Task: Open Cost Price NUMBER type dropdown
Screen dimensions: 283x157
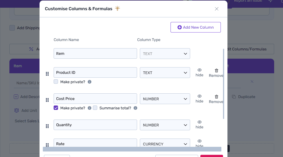Action: click(x=165, y=99)
